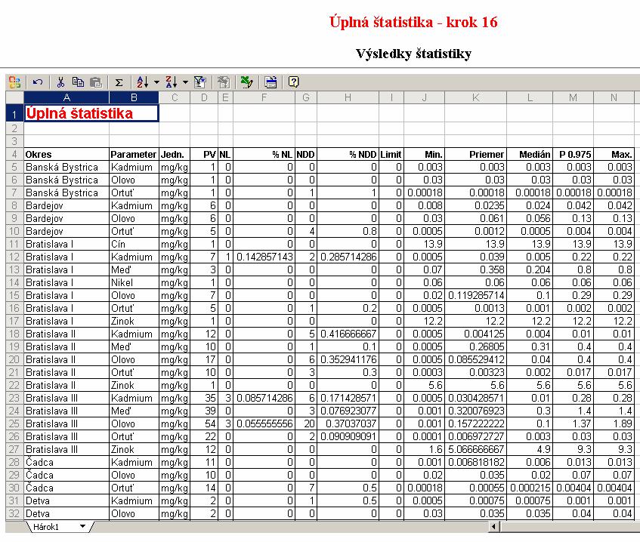
Task: Export to Microsoft Excel icon
Action: point(246,82)
